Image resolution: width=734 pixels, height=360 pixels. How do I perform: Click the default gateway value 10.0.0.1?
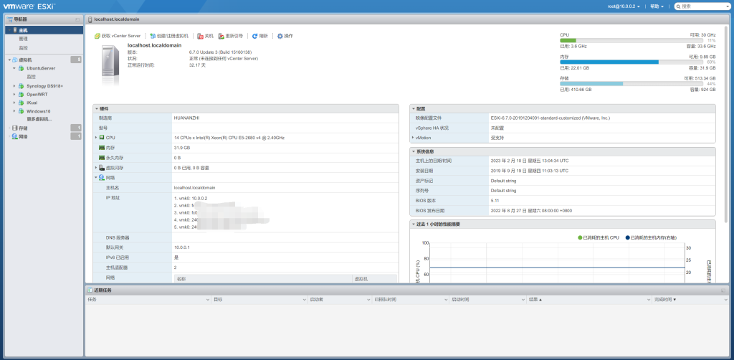pyautogui.click(x=181, y=247)
